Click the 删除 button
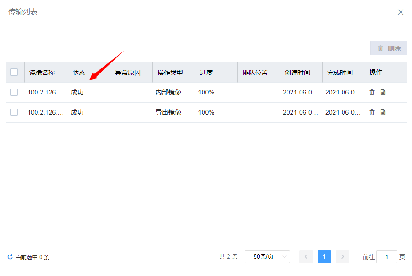The height and width of the screenshot is (276, 412). (x=389, y=48)
